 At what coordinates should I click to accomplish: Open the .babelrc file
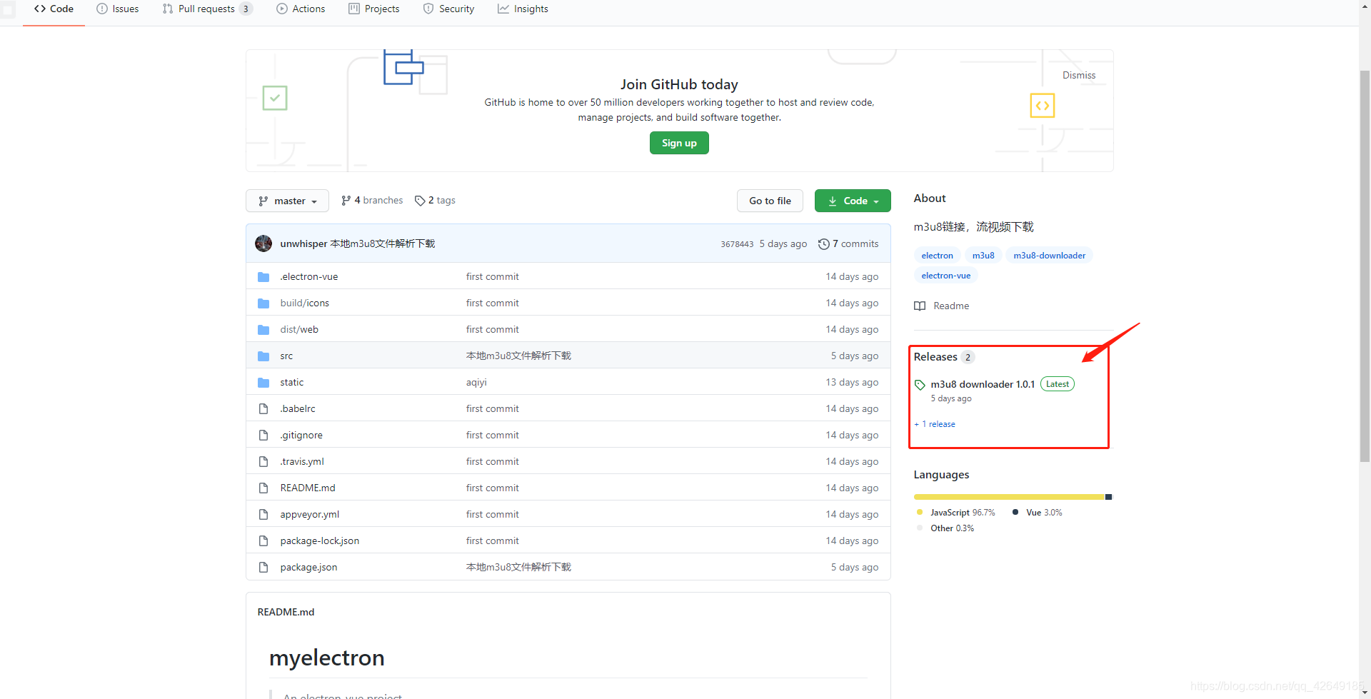coord(298,408)
